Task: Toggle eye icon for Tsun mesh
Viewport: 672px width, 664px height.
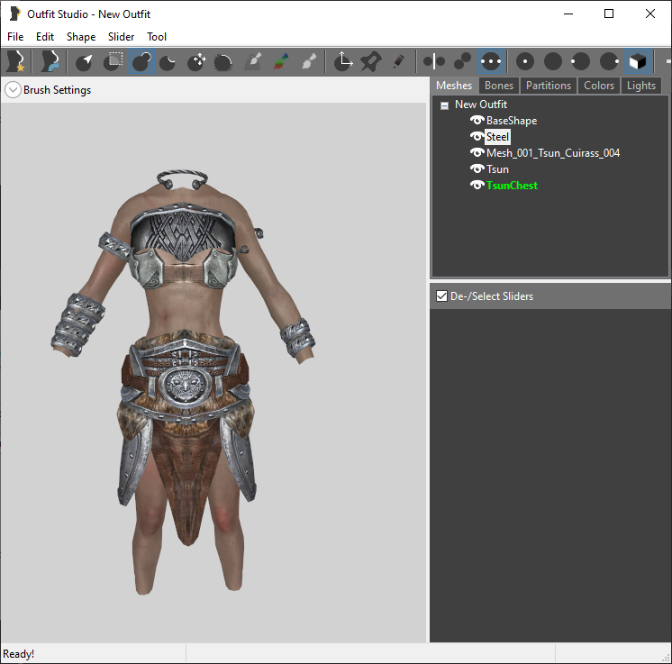Action: pyautogui.click(x=477, y=168)
